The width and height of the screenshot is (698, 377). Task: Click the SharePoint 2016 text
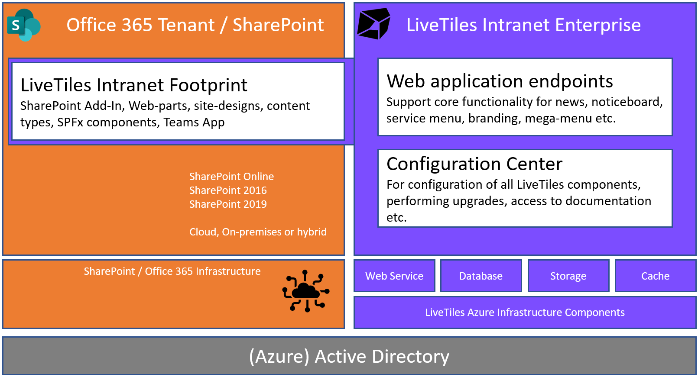pos(228,190)
